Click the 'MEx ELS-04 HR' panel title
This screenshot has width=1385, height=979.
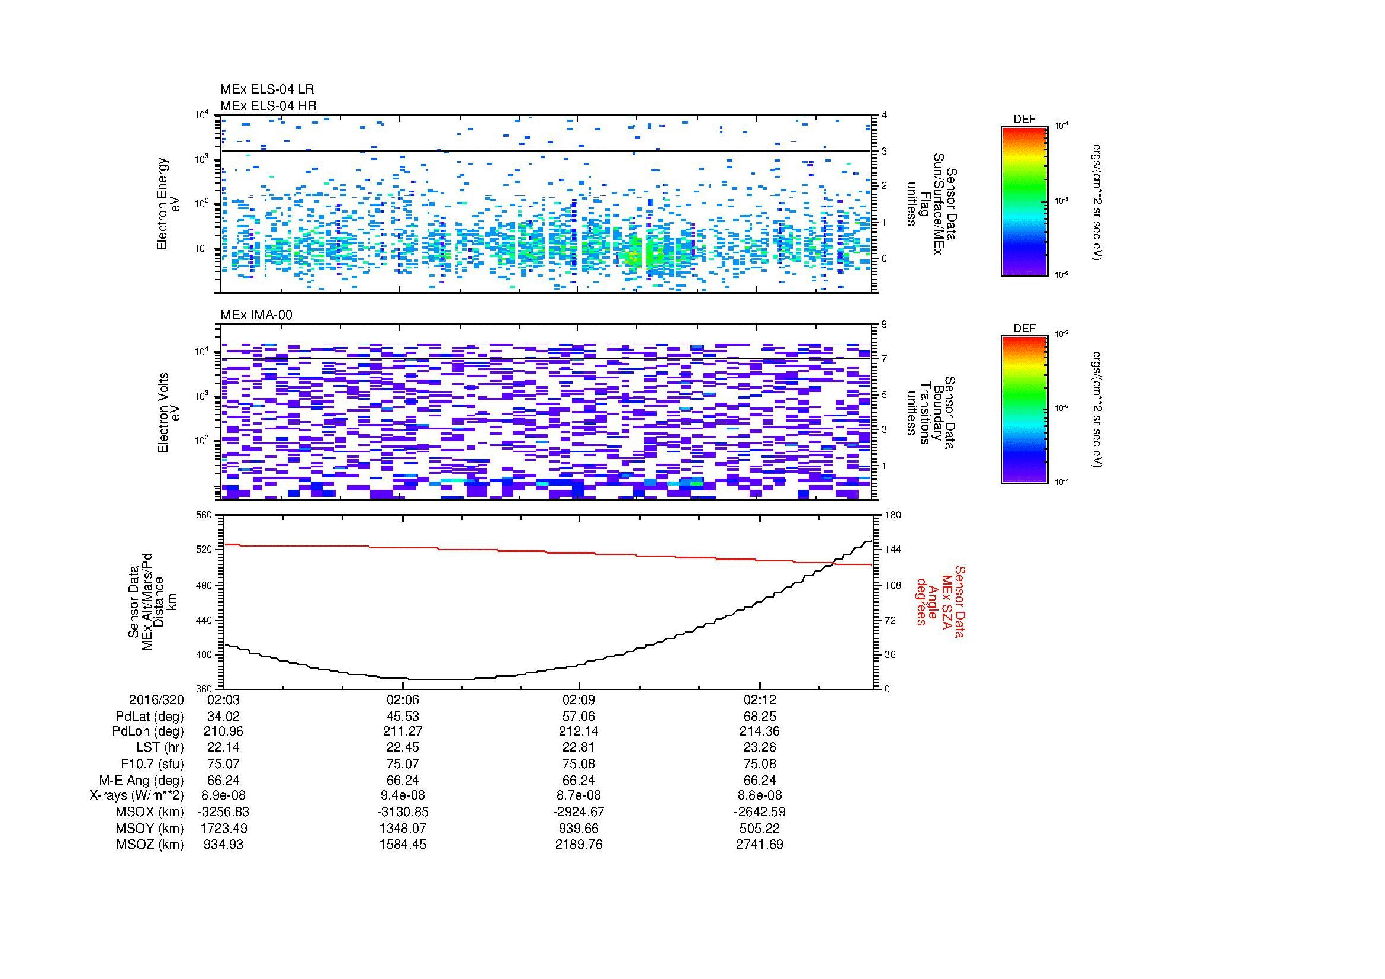click(268, 105)
